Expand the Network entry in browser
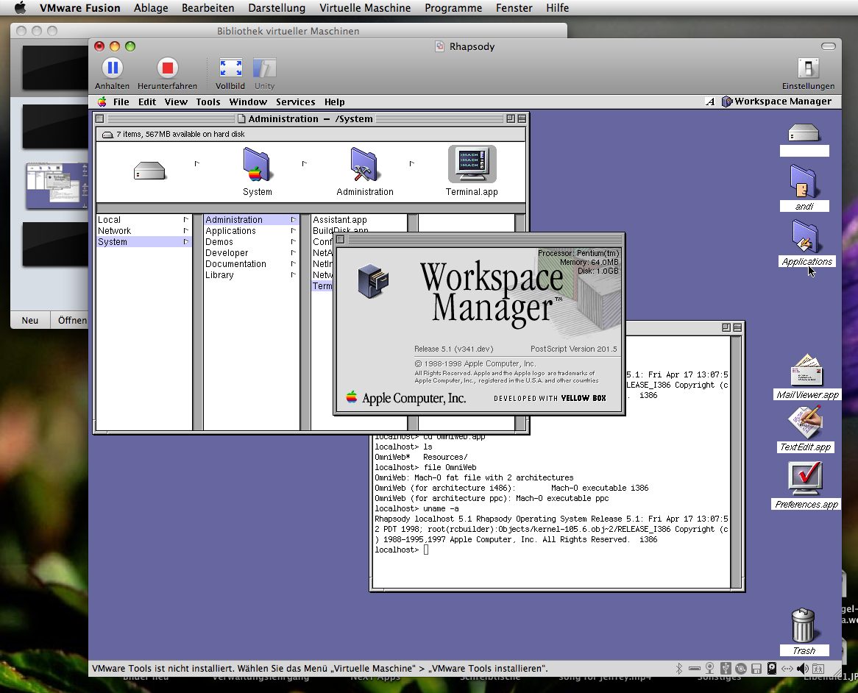 pos(114,231)
